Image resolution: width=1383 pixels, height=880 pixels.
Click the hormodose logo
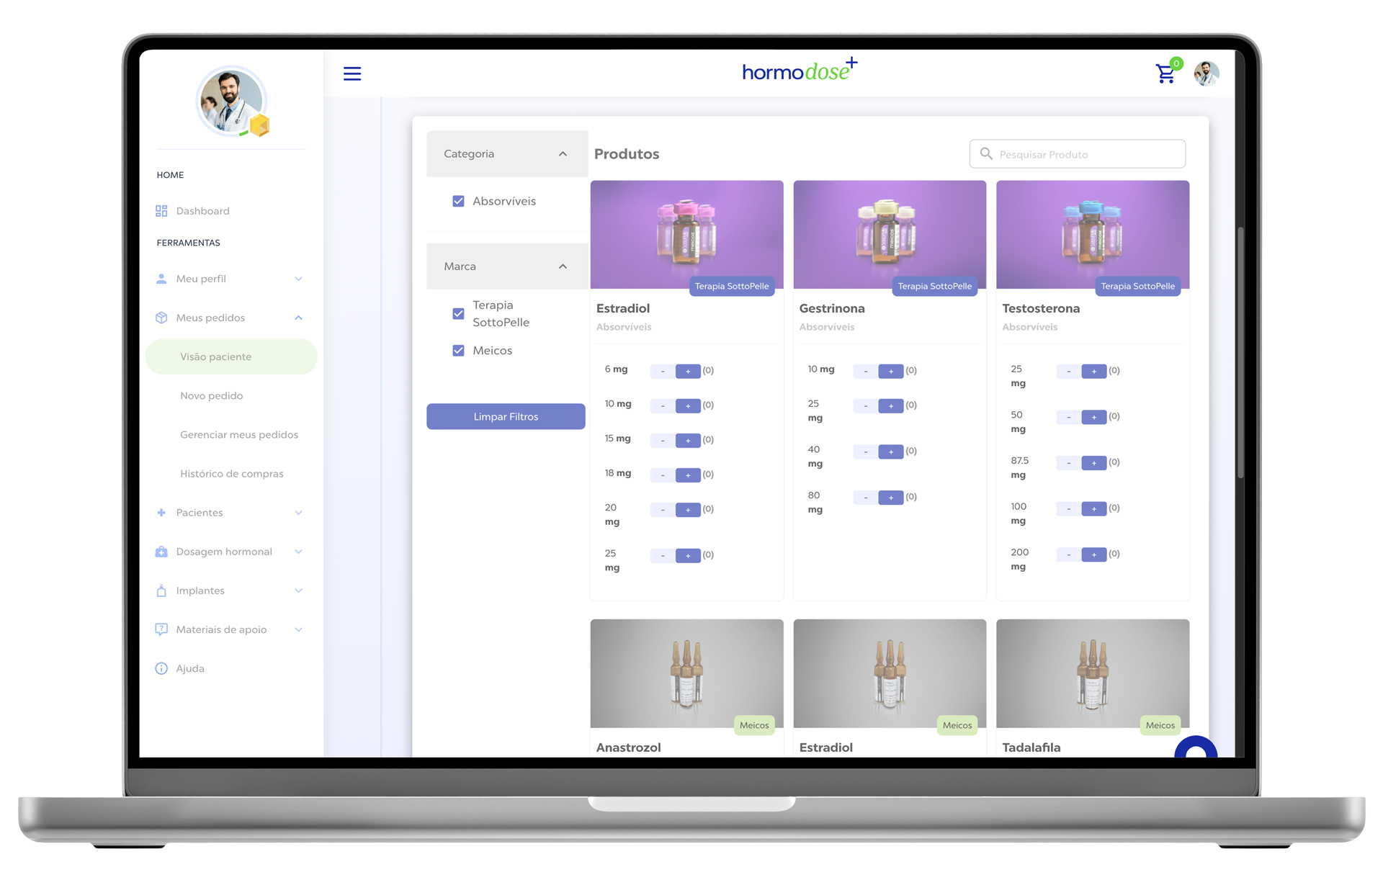pos(800,71)
